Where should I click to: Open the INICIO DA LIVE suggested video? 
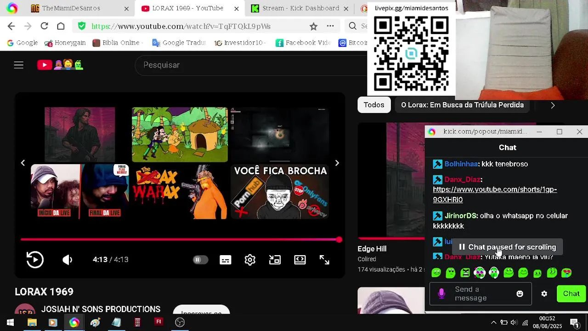point(80,192)
